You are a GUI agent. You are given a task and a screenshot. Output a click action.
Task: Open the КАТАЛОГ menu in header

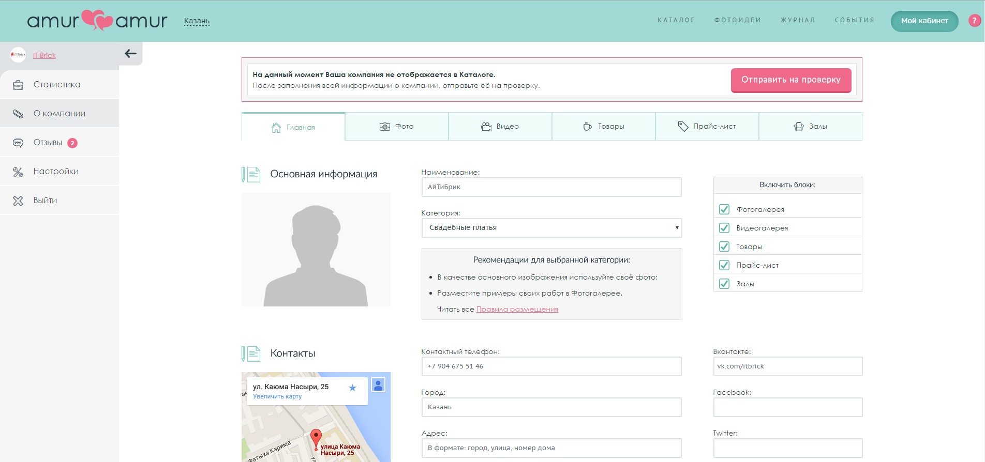676,20
